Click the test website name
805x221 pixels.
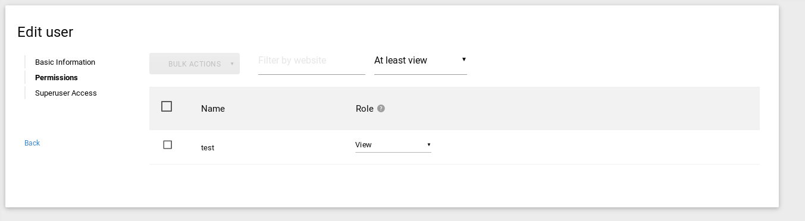click(208, 147)
